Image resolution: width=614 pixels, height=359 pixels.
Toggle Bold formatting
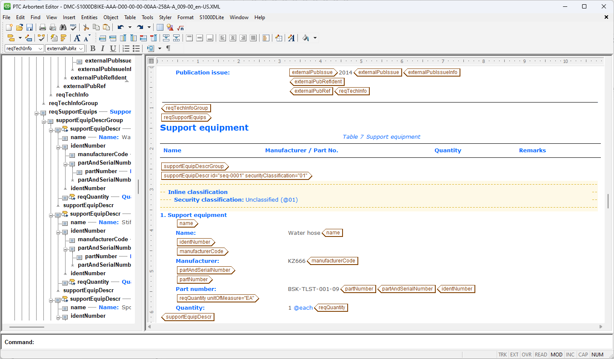[93, 48]
